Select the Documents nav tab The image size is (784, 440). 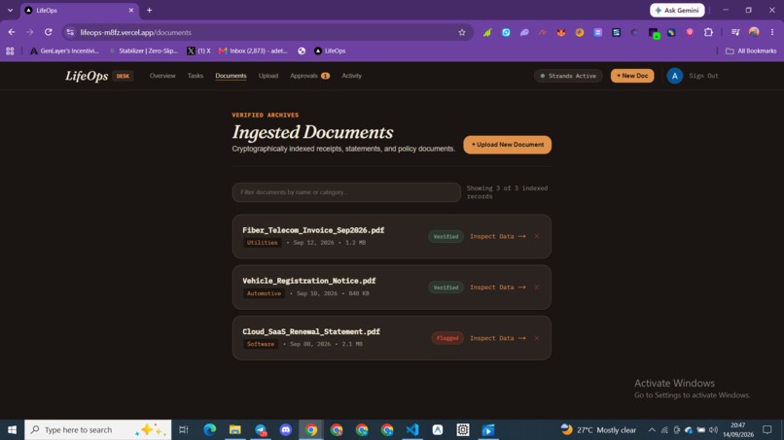click(231, 76)
